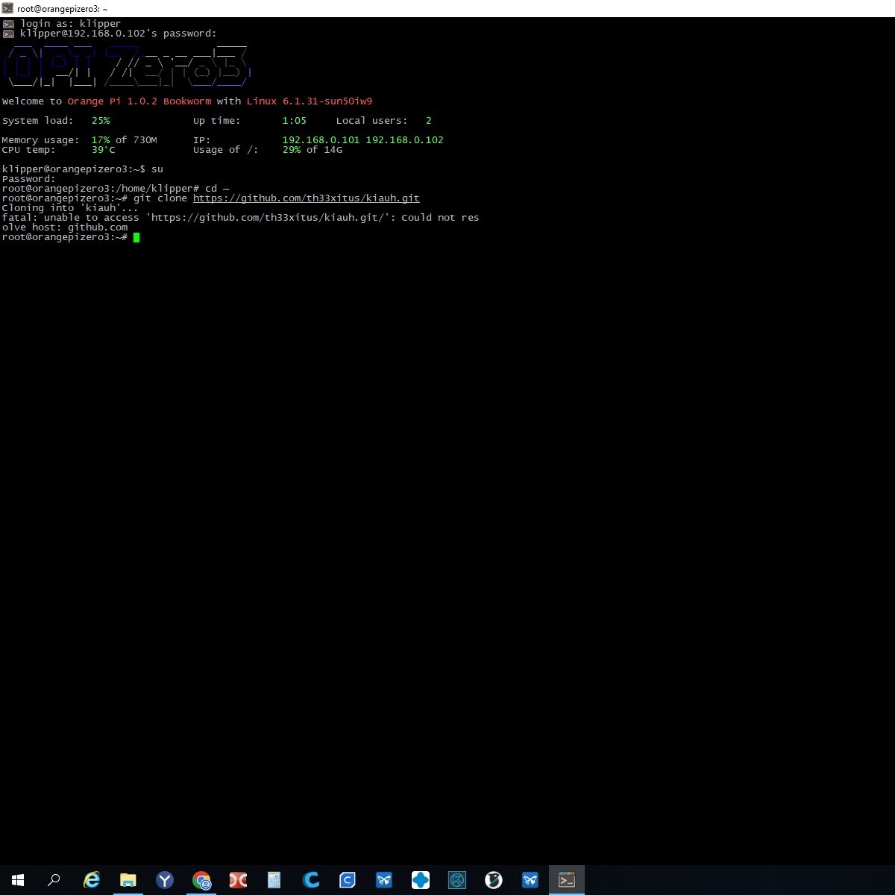Viewport: 895px width, 895px height.
Task: Click the IP address 192.168.0.102 in the IP row
Action: tap(404, 140)
